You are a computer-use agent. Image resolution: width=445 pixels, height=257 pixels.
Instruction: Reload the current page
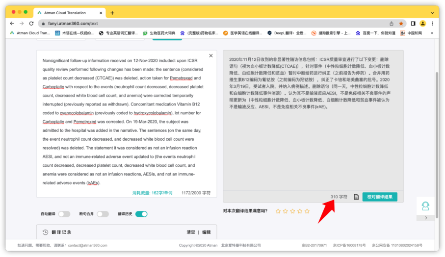[x=31, y=24]
